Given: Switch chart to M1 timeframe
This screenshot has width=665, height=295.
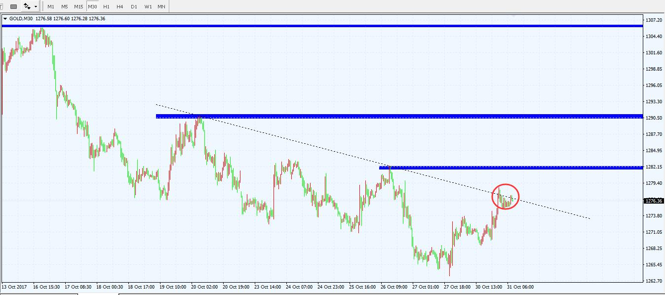Looking at the screenshot, I should (51, 7).
